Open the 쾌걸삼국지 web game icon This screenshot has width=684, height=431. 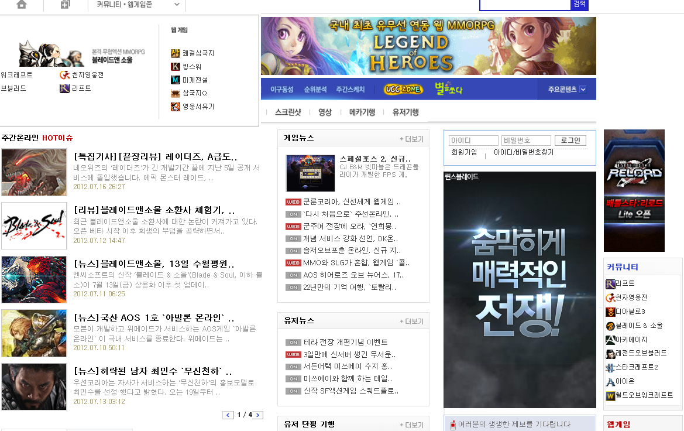point(175,53)
